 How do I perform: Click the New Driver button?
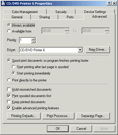click(x=98, y=50)
